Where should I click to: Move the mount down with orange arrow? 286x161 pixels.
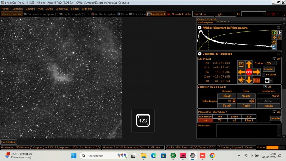tap(249, 80)
